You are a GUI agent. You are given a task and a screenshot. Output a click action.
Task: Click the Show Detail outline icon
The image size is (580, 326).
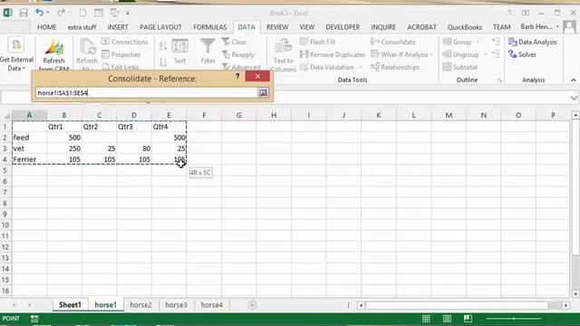(496, 42)
